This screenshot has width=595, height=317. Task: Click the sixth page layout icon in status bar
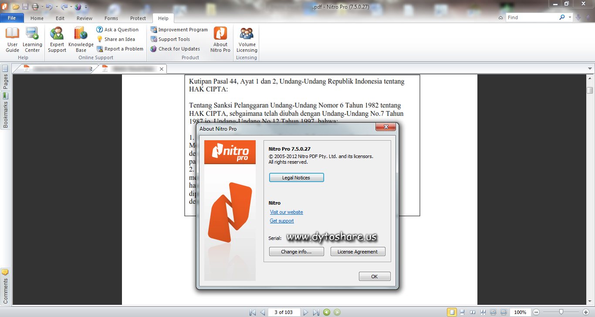(503, 312)
